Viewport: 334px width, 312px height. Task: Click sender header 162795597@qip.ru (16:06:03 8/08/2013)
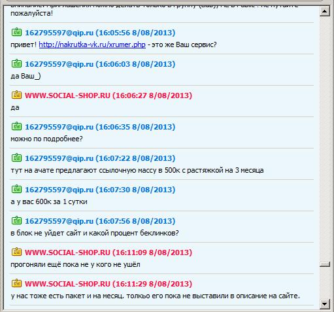pos(100,64)
